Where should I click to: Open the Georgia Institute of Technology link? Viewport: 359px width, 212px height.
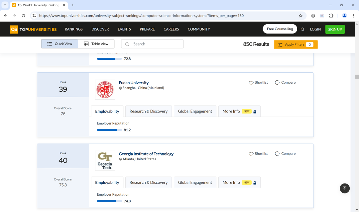[146, 154]
